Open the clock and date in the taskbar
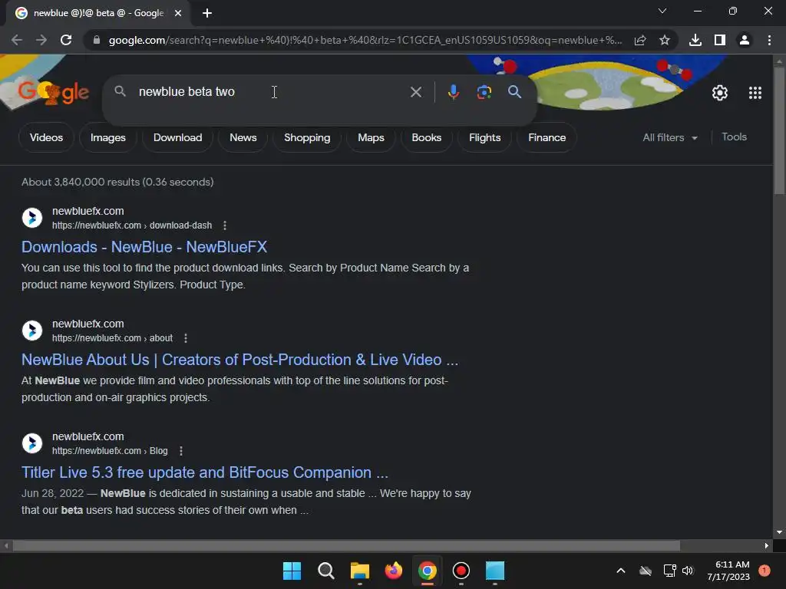 (x=728, y=571)
